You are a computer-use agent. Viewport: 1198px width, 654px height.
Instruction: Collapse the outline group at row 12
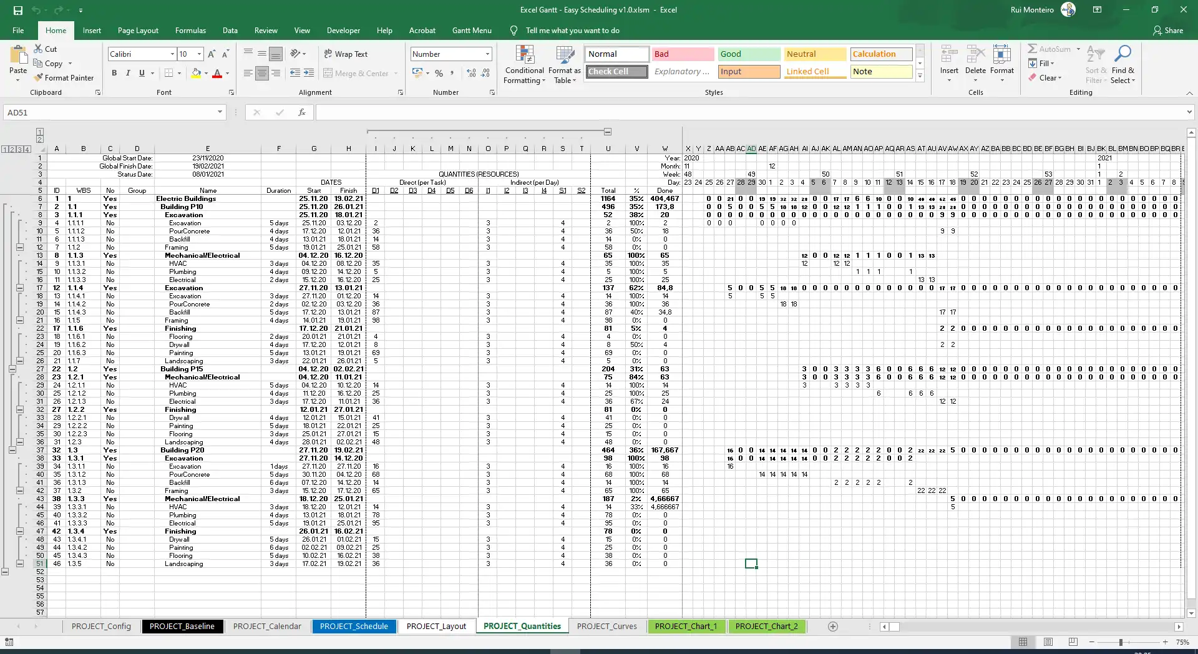tap(20, 248)
